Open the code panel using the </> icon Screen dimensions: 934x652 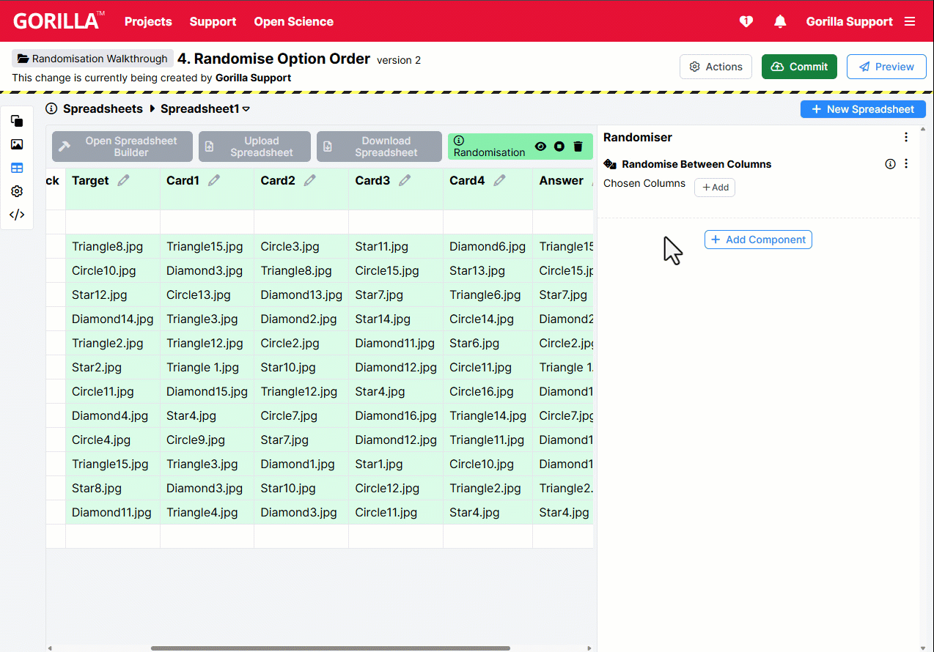16,215
